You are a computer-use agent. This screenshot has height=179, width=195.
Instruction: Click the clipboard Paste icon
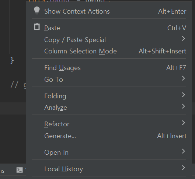pyautogui.click(x=37, y=27)
